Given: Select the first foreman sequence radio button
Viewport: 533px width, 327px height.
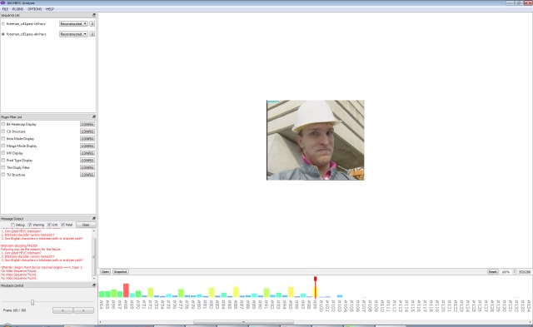Looking at the screenshot, I should [3, 24].
